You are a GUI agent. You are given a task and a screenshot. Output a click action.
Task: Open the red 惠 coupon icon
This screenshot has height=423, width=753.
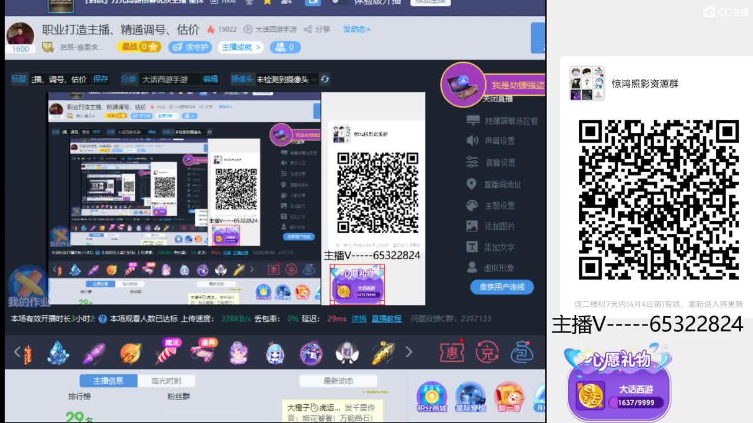pyautogui.click(x=452, y=352)
